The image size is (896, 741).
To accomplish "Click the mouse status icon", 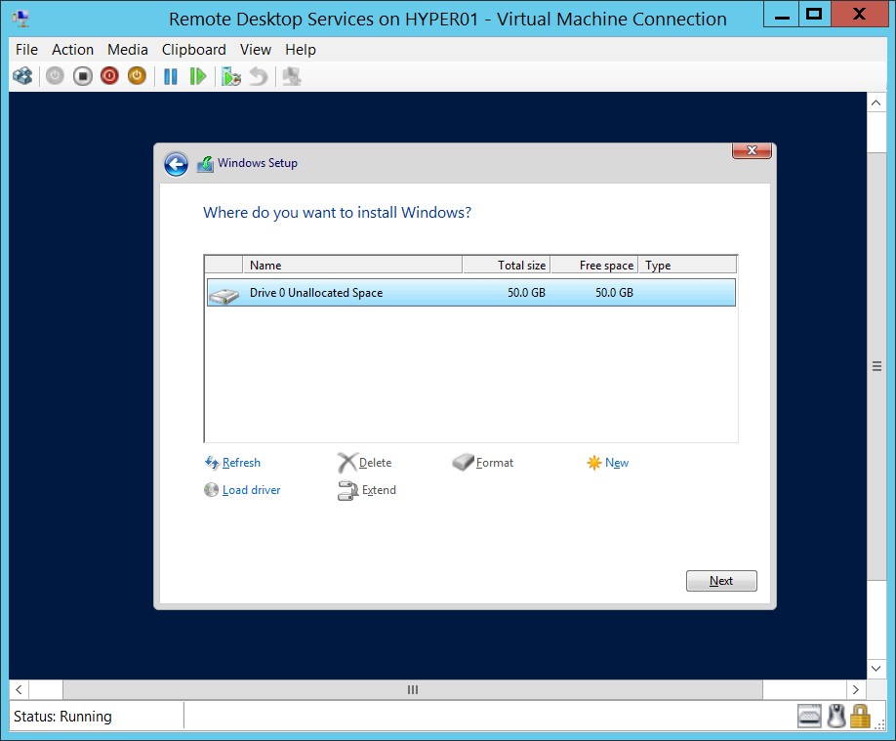I will pyautogui.click(x=836, y=717).
